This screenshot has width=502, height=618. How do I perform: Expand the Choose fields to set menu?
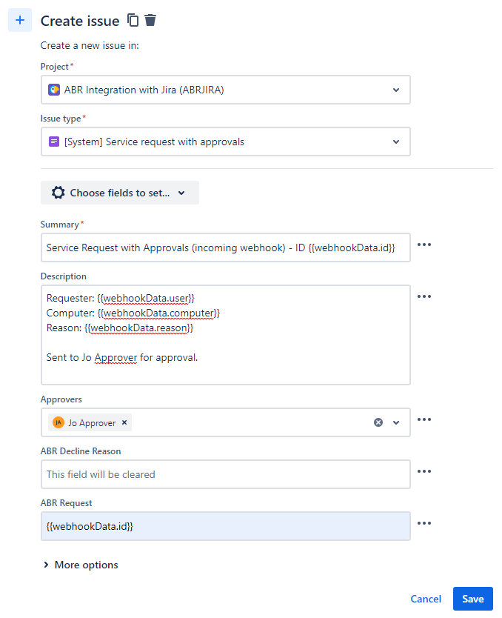tap(120, 193)
